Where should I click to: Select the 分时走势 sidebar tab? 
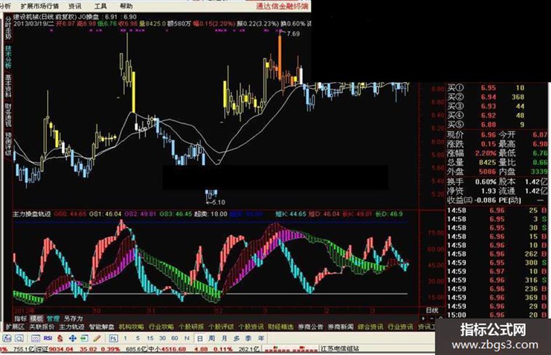[x=8, y=29]
